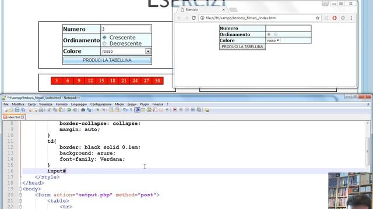Collapse the tr fold marker at line 22

[20, 207]
